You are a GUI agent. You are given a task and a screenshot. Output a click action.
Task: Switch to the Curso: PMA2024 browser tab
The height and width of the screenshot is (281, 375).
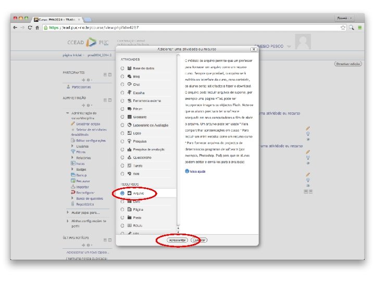click(57, 19)
